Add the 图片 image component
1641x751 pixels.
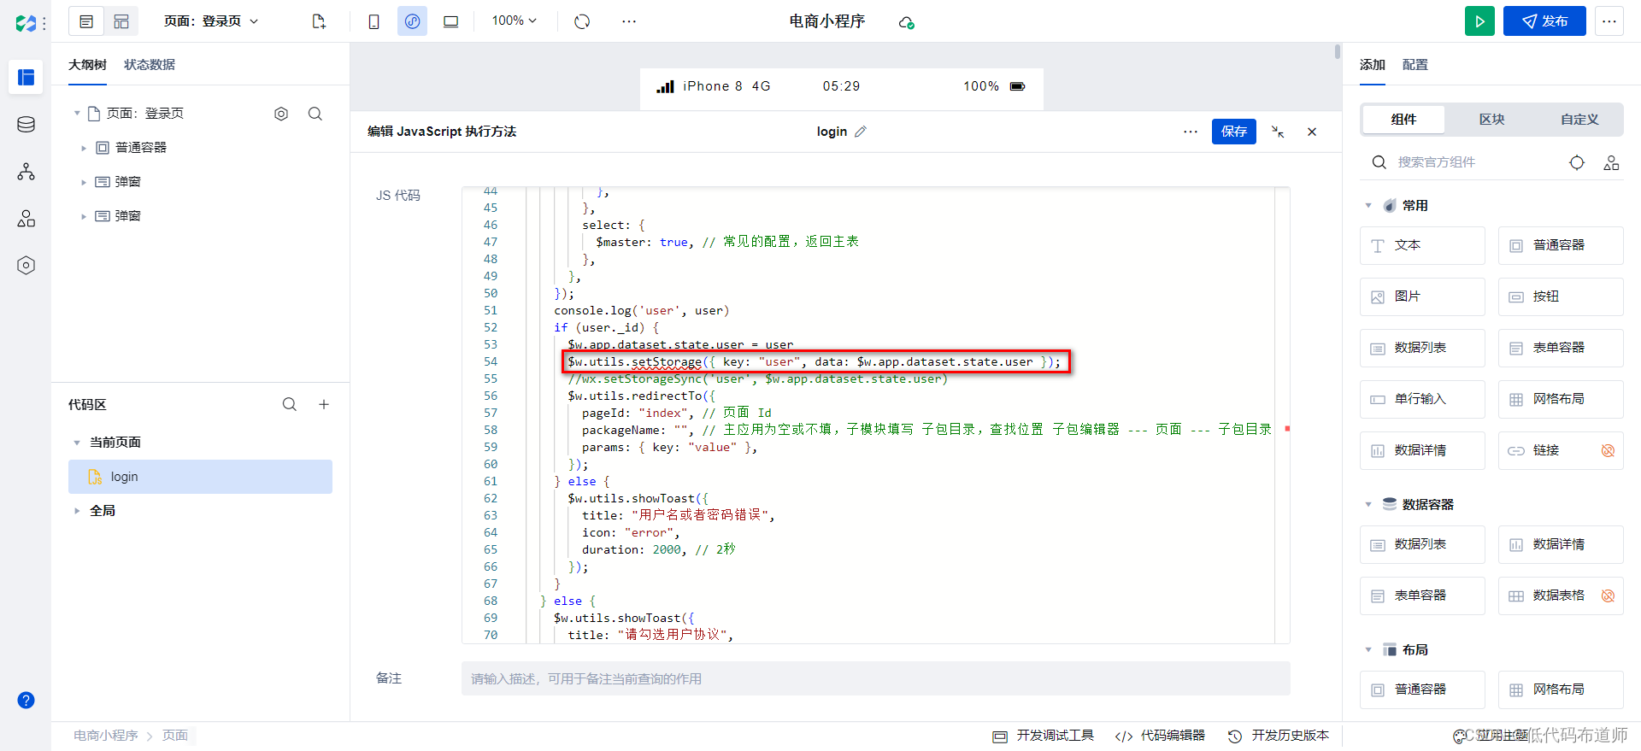(1422, 297)
